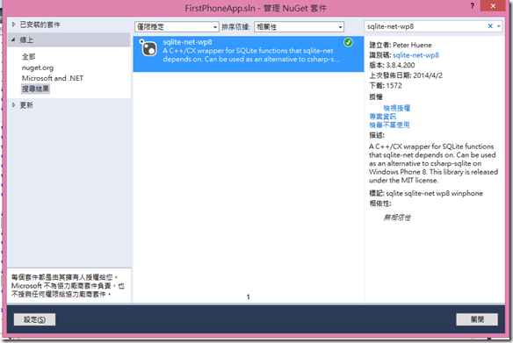Clear the search box with the X icon

pyautogui.click(x=490, y=26)
